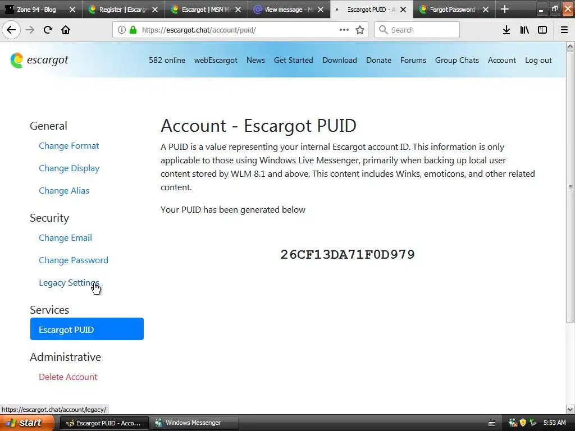Image resolution: width=575 pixels, height=431 pixels.
Task: Go to the News page
Action: (x=255, y=60)
